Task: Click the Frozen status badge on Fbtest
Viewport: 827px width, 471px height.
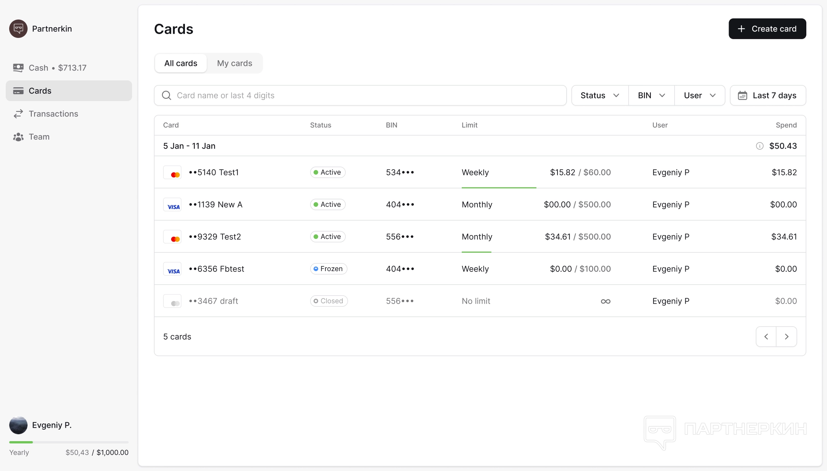Action: point(329,269)
